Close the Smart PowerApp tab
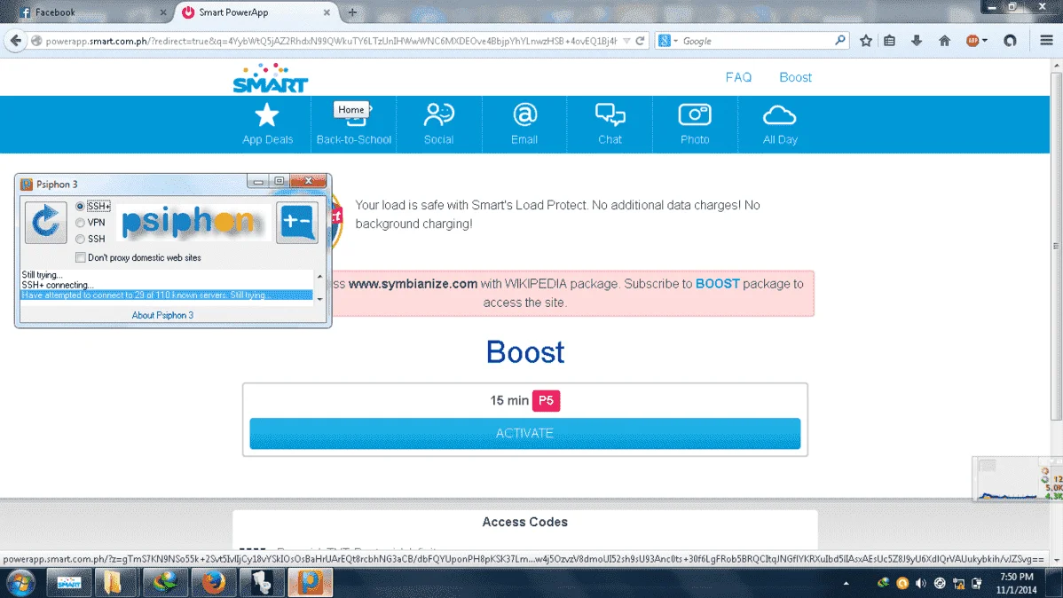The image size is (1063, 598). pos(327,12)
